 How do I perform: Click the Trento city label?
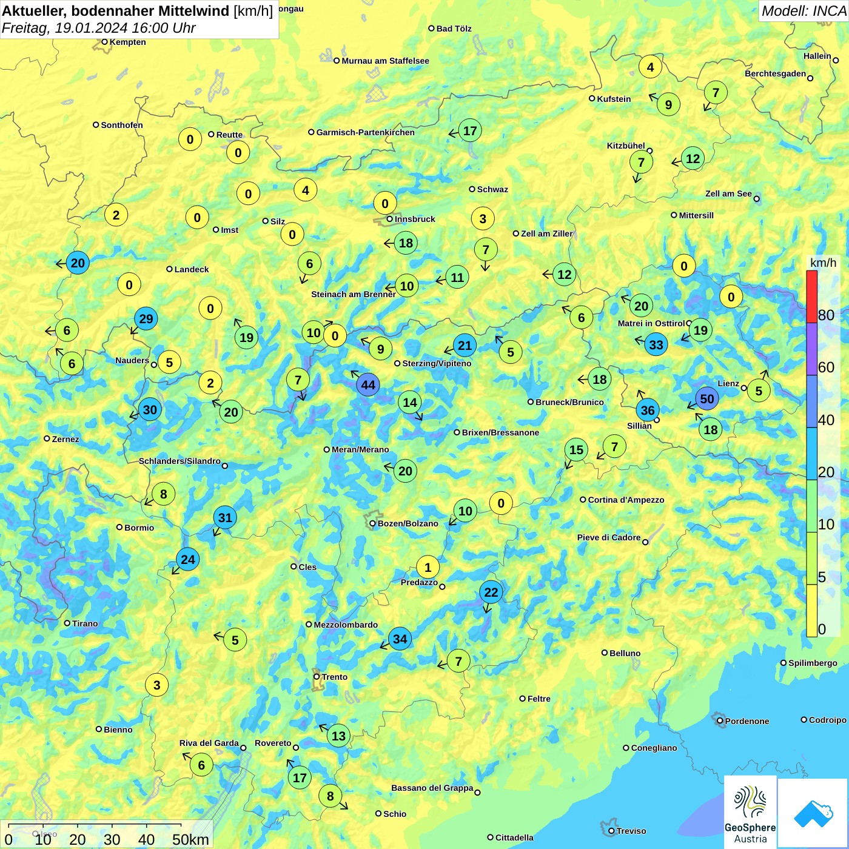[x=334, y=677]
